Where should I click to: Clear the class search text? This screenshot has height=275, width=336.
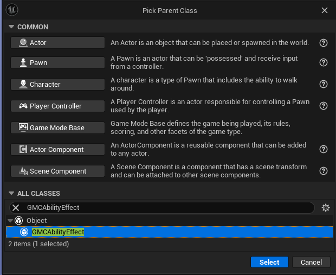click(16, 208)
